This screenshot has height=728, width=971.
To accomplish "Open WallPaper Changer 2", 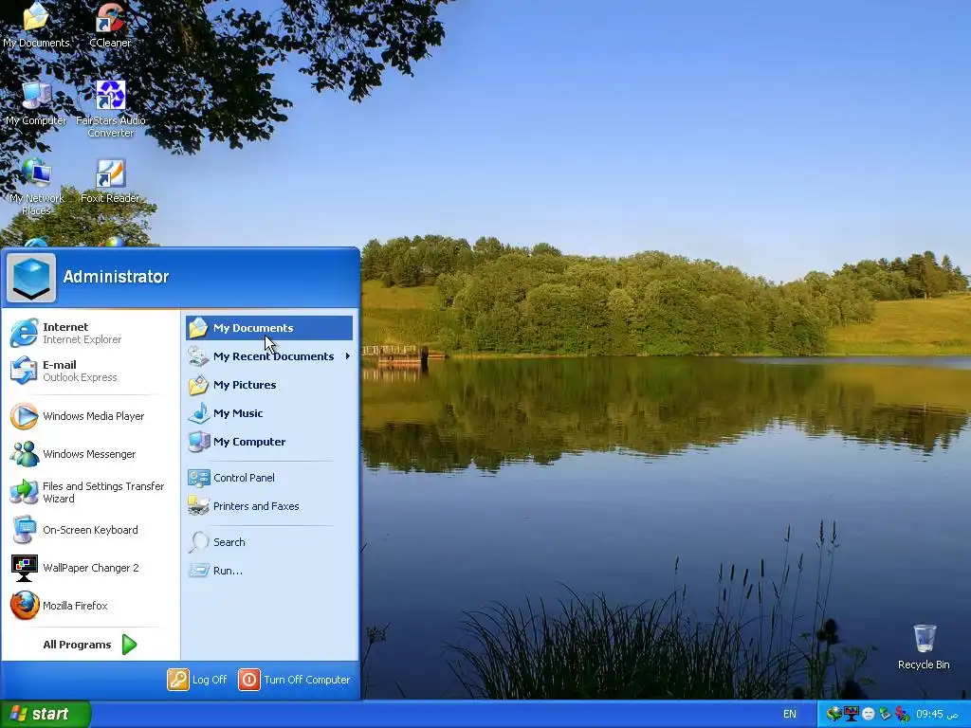I will tap(90, 568).
